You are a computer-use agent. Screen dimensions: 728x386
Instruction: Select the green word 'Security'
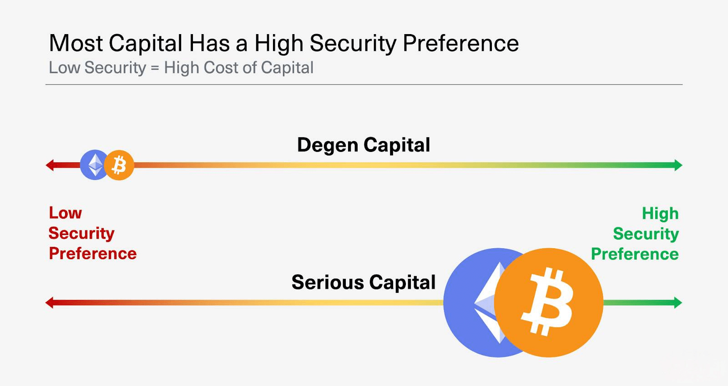click(646, 234)
